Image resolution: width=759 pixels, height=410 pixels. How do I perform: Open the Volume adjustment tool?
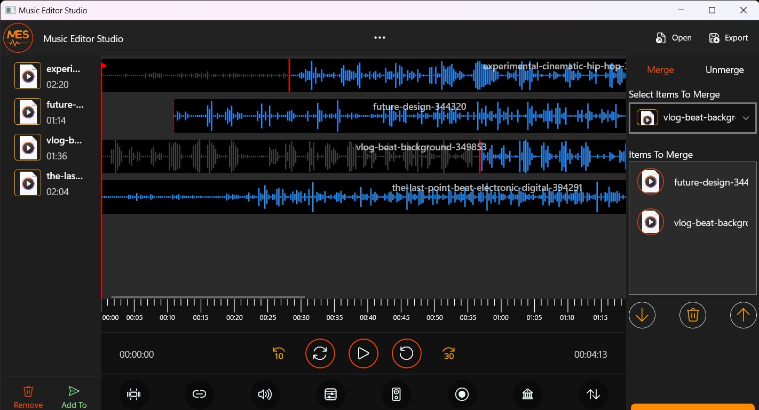point(265,395)
